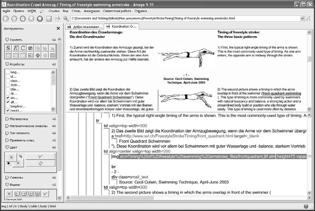This screenshot has height=211, width=315.
Task: Click the Home page icon
Action: tap(40, 19)
